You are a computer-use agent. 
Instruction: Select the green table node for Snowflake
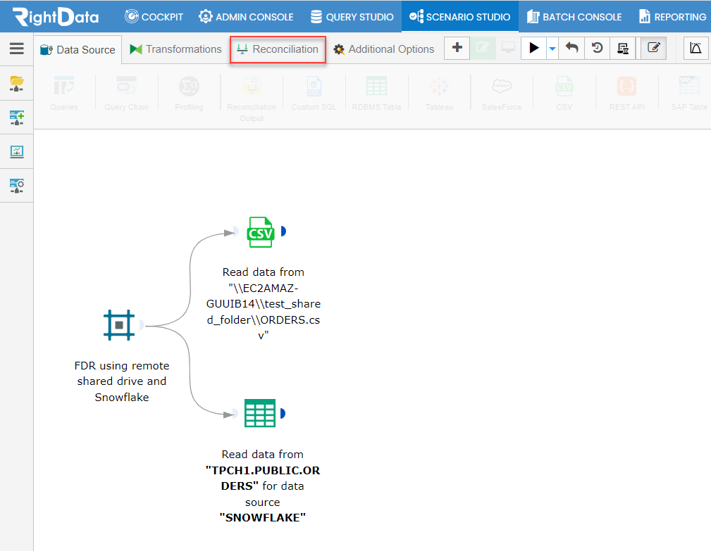tap(260, 413)
